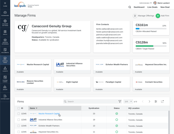Click the Add Firm label
The height and width of the screenshot is (134, 174).
[165, 16]
